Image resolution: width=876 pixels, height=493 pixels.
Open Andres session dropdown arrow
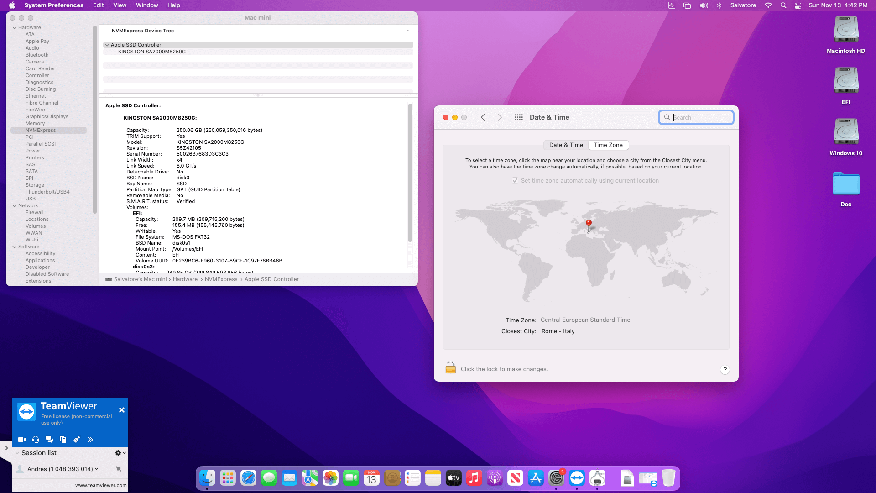point(97,469)
